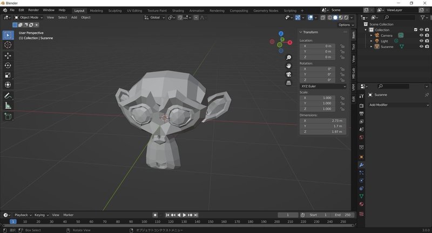Hide Suzanne in viewport with eye icon
This screenshot has height=233, width=432.
pyautogui.click(x=421, y=47)
